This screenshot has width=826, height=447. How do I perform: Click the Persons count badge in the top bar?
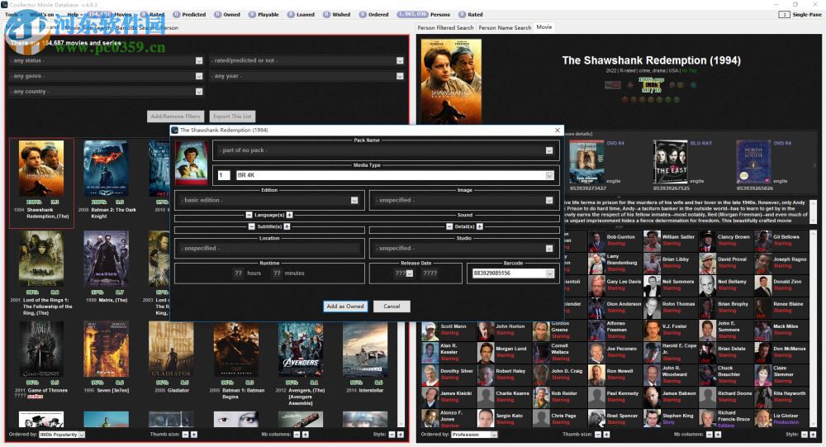(x=412, y=14)
